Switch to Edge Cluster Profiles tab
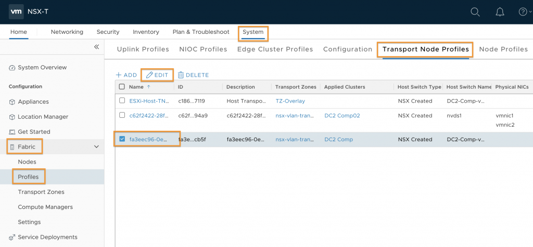The image size is (533, 247). pos(275,50)
